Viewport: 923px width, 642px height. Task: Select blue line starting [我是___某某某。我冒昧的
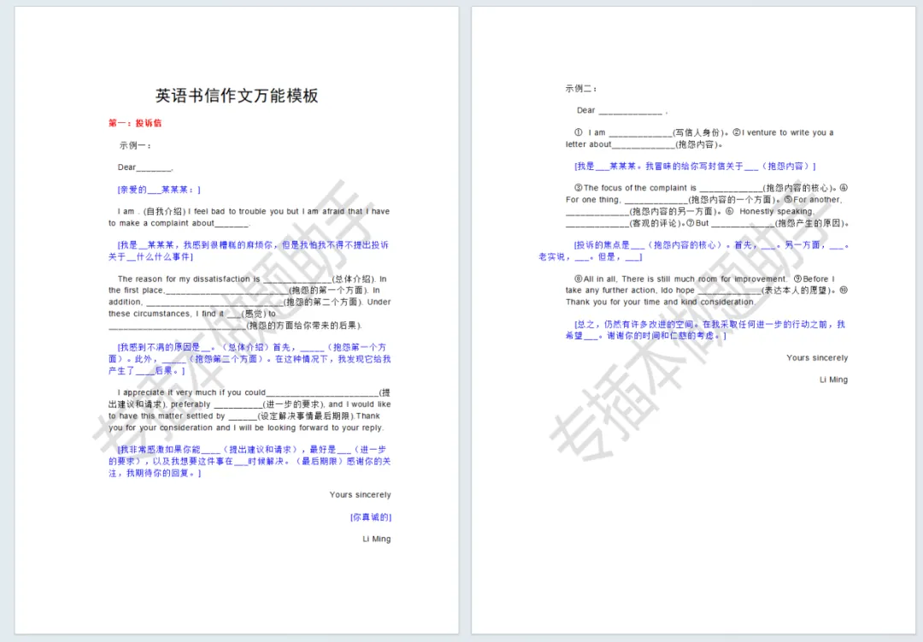tap(695, 167)
